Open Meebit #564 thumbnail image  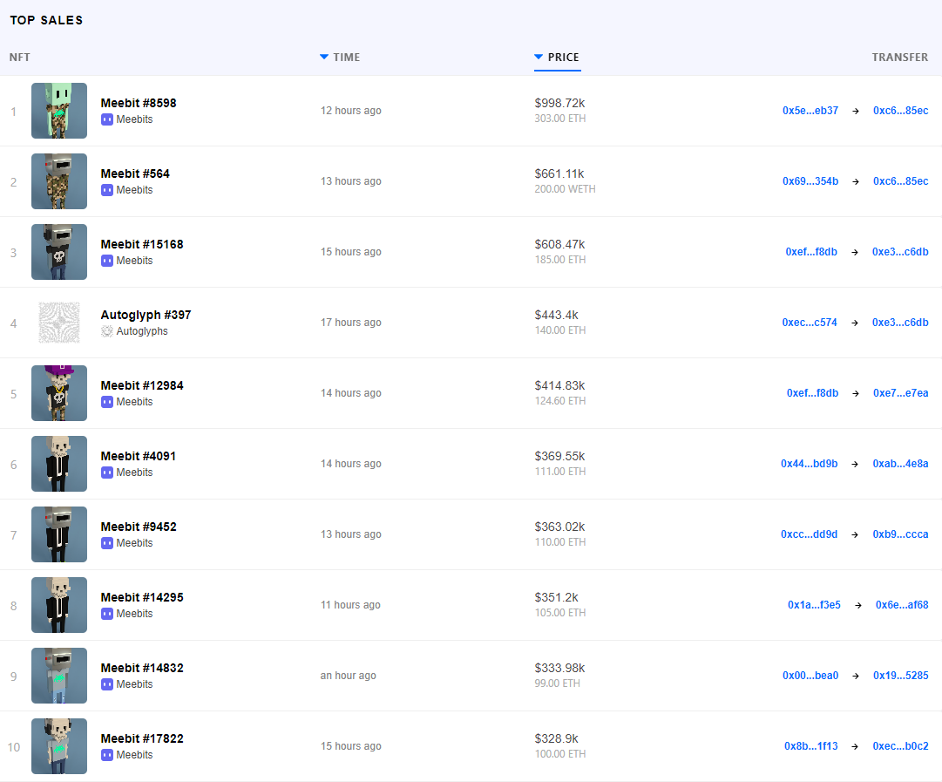point(59,181)
